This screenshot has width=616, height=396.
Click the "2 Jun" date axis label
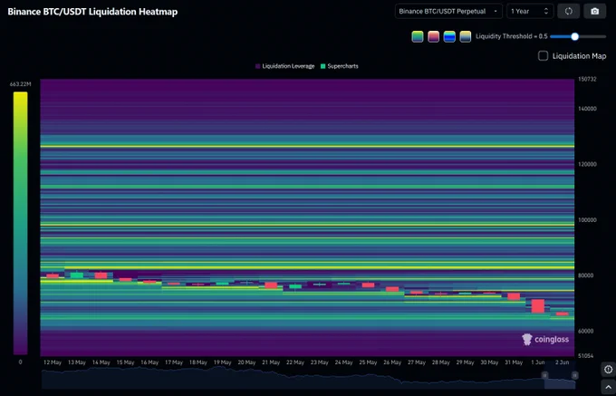562,362
